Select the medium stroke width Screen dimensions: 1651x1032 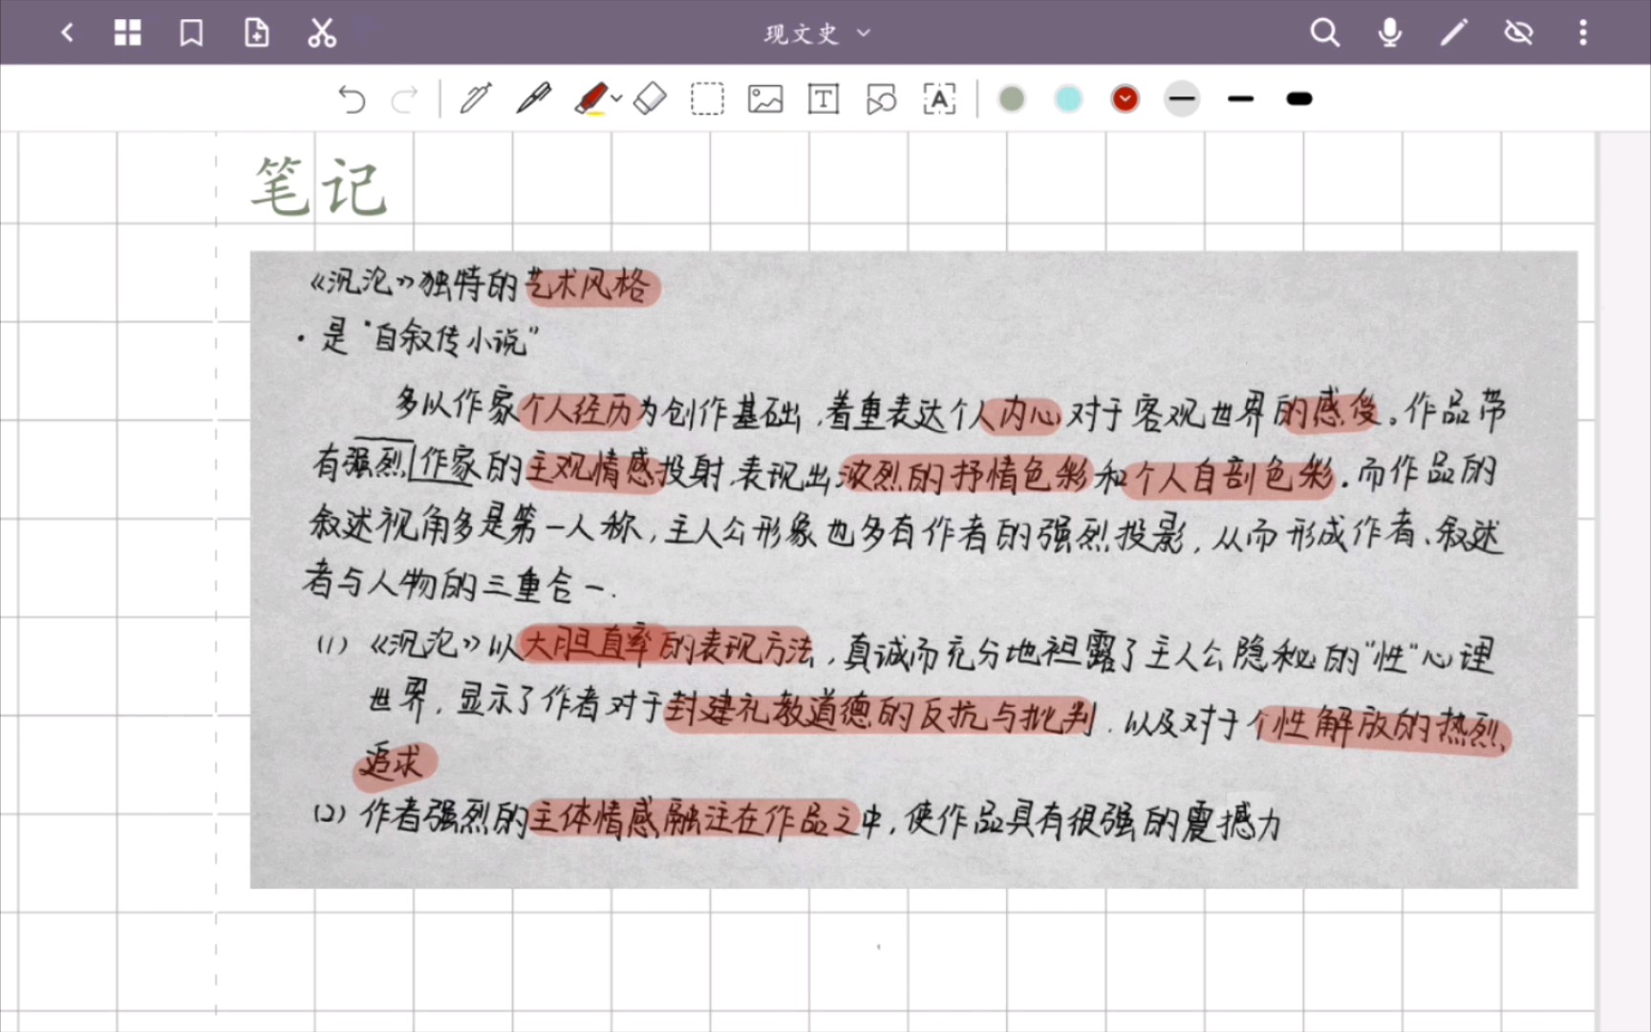[1240, 98]
